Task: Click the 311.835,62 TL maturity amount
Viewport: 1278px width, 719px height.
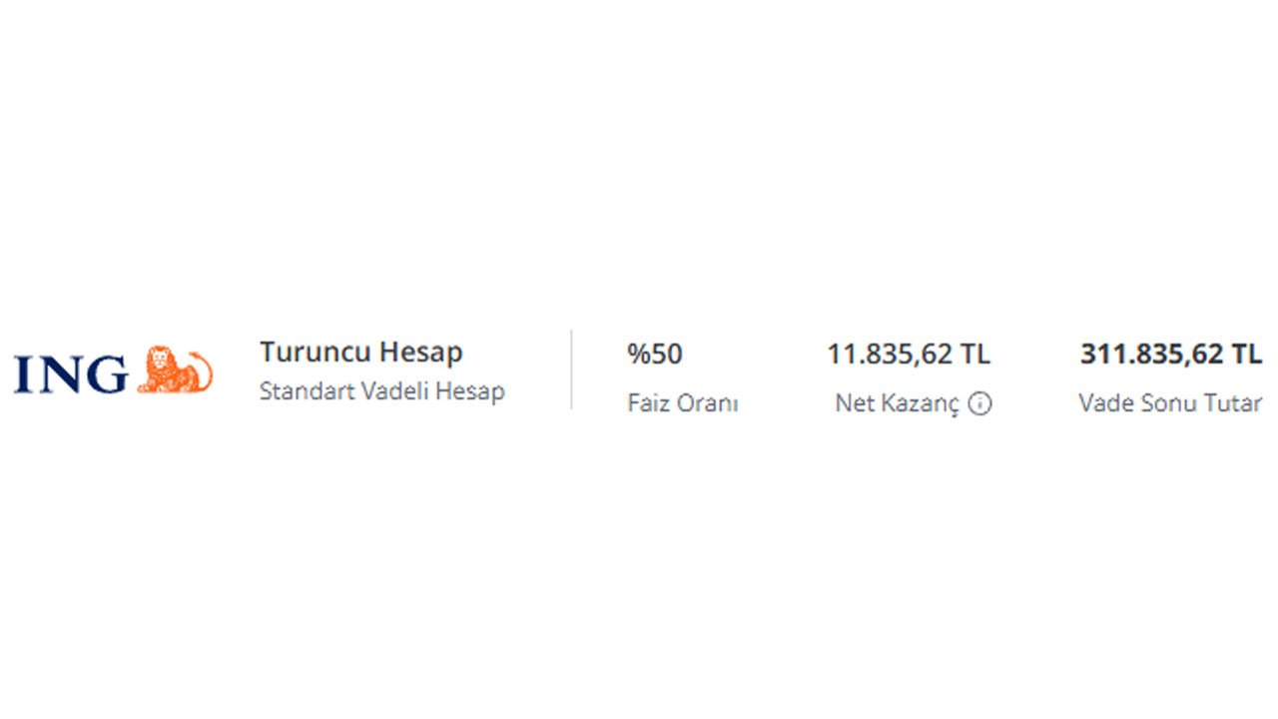Action: point(1170,354)
